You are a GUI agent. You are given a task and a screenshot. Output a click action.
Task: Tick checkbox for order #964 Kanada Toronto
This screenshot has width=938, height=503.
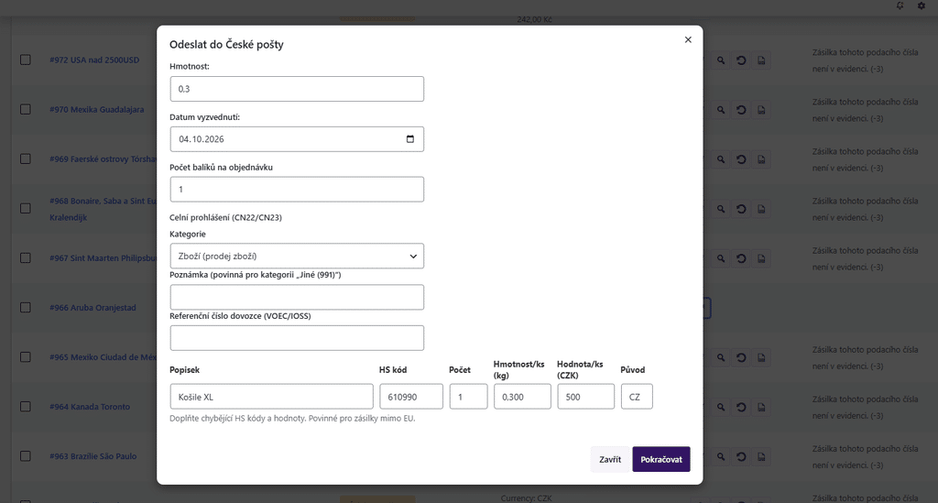(25, 407)
